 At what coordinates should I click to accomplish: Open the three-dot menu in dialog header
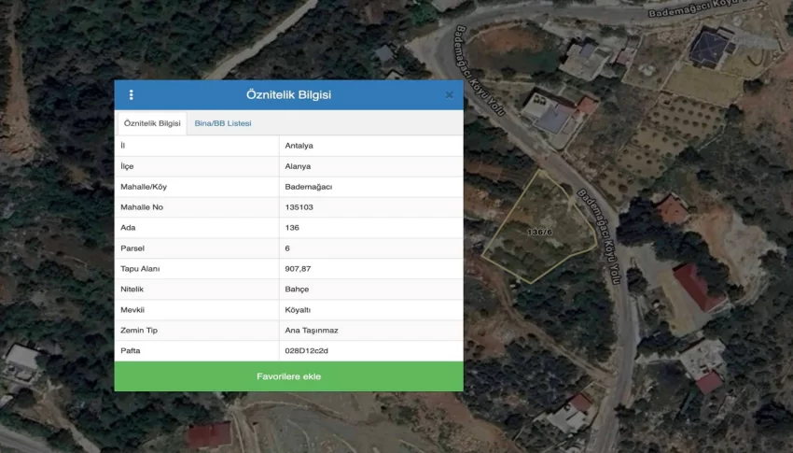tap(131, 94)
